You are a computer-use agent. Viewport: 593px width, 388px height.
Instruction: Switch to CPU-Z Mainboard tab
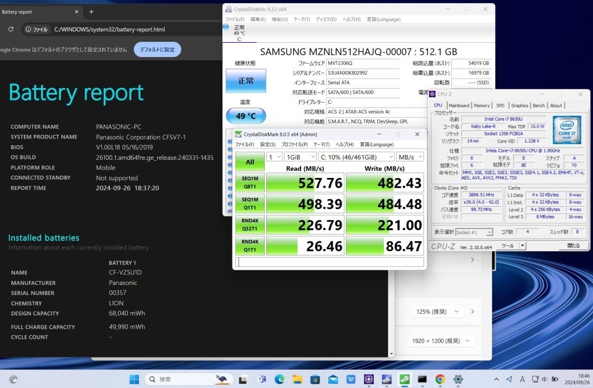(x=459, y=105)
